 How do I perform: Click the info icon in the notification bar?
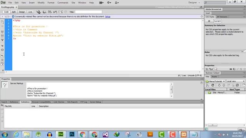[13, 16]
